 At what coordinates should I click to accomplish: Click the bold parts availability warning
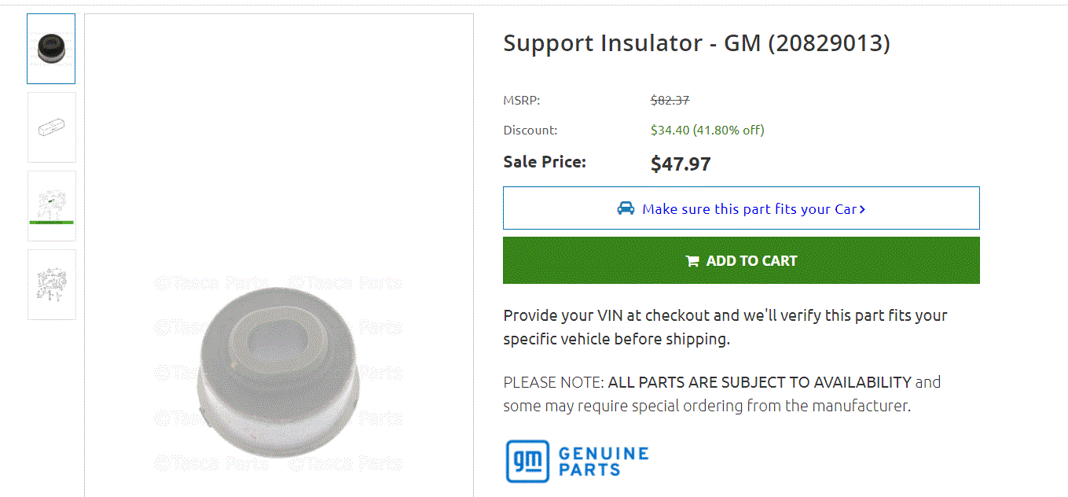click(759, 382)
